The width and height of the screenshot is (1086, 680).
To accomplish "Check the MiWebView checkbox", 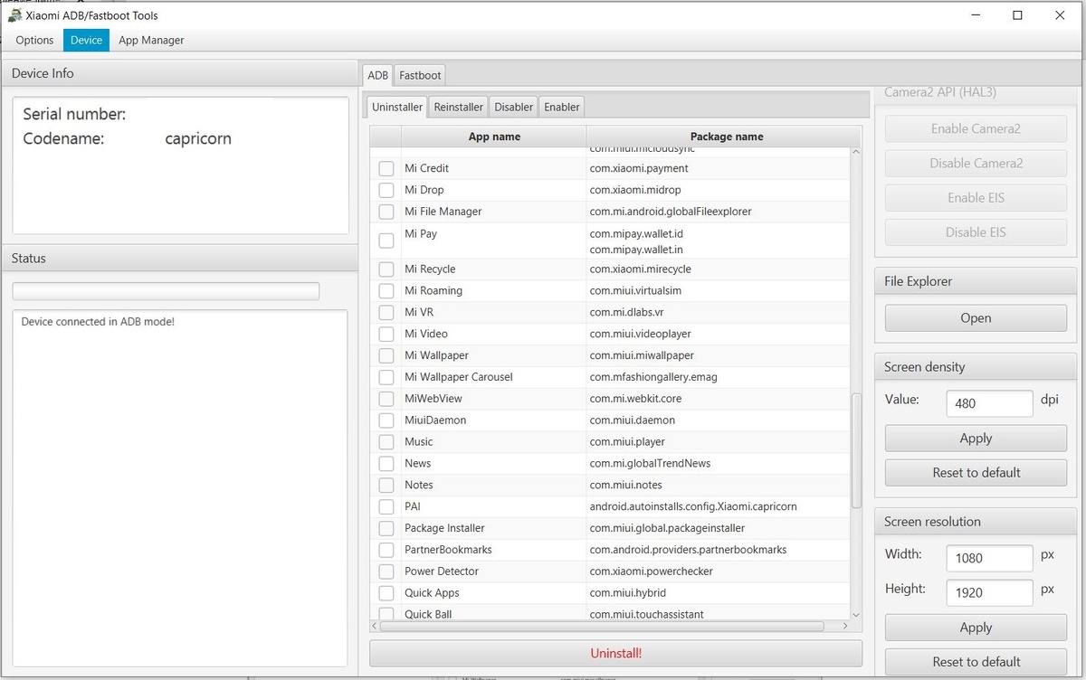I will click(386, 399).
